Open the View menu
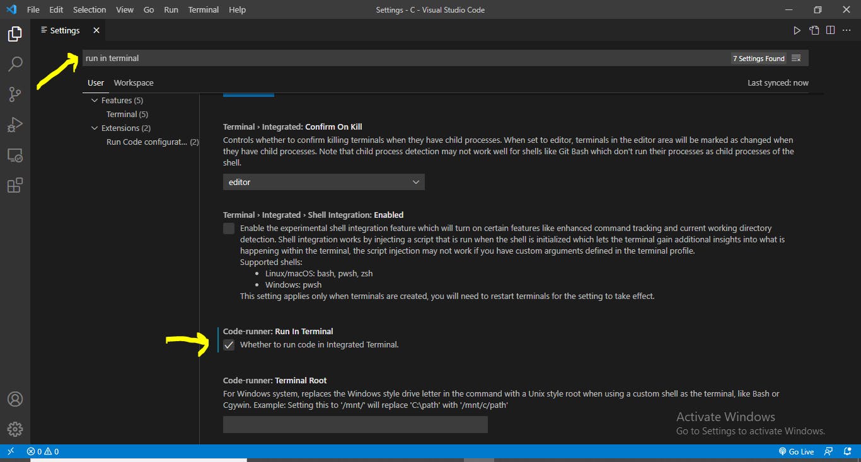Image resolution: width=861 pixels, height=462 pixels. (x=125, y=9)
